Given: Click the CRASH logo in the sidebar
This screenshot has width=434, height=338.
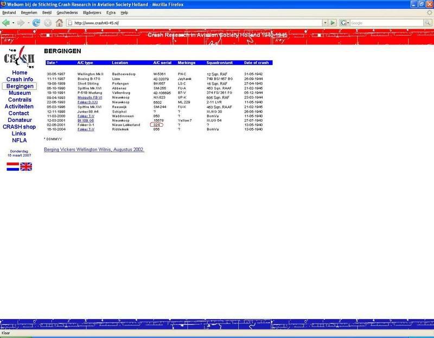Looking at the screenshot, I should [x=20, y=57].
